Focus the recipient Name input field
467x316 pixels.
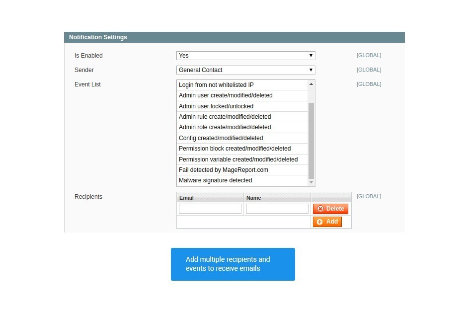(x=277, y=209)
